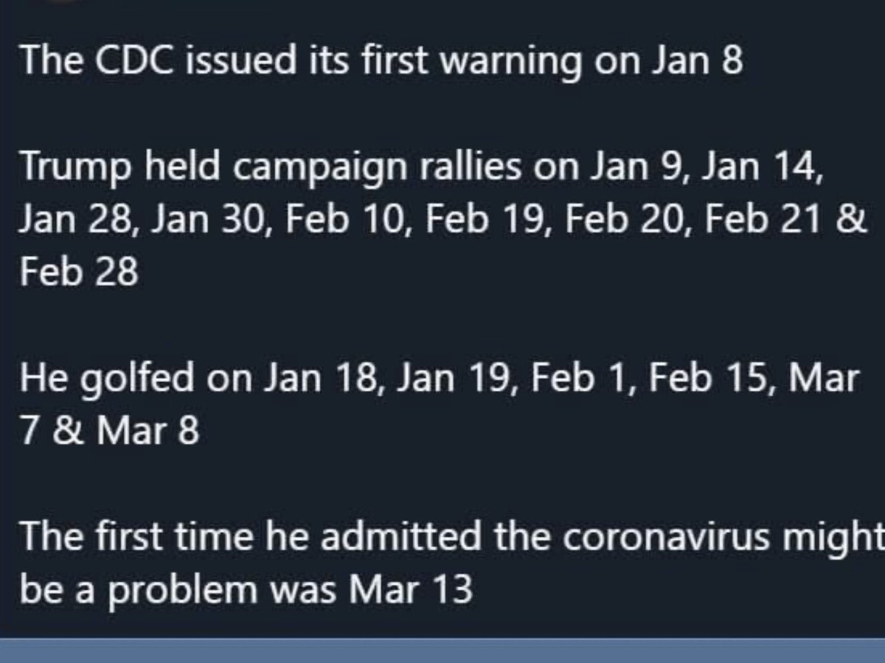
Task: Click the "Jan 14" rally date
Action: tap(757, 168)
